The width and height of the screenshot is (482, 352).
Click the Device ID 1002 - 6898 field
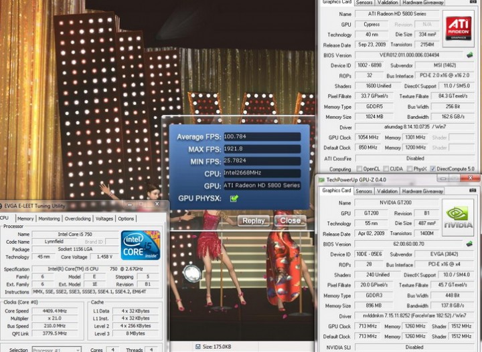369,65
